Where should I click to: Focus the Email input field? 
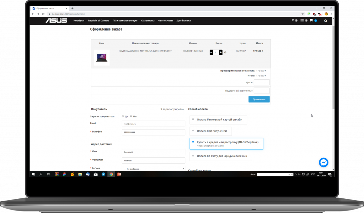coord(154,124)
